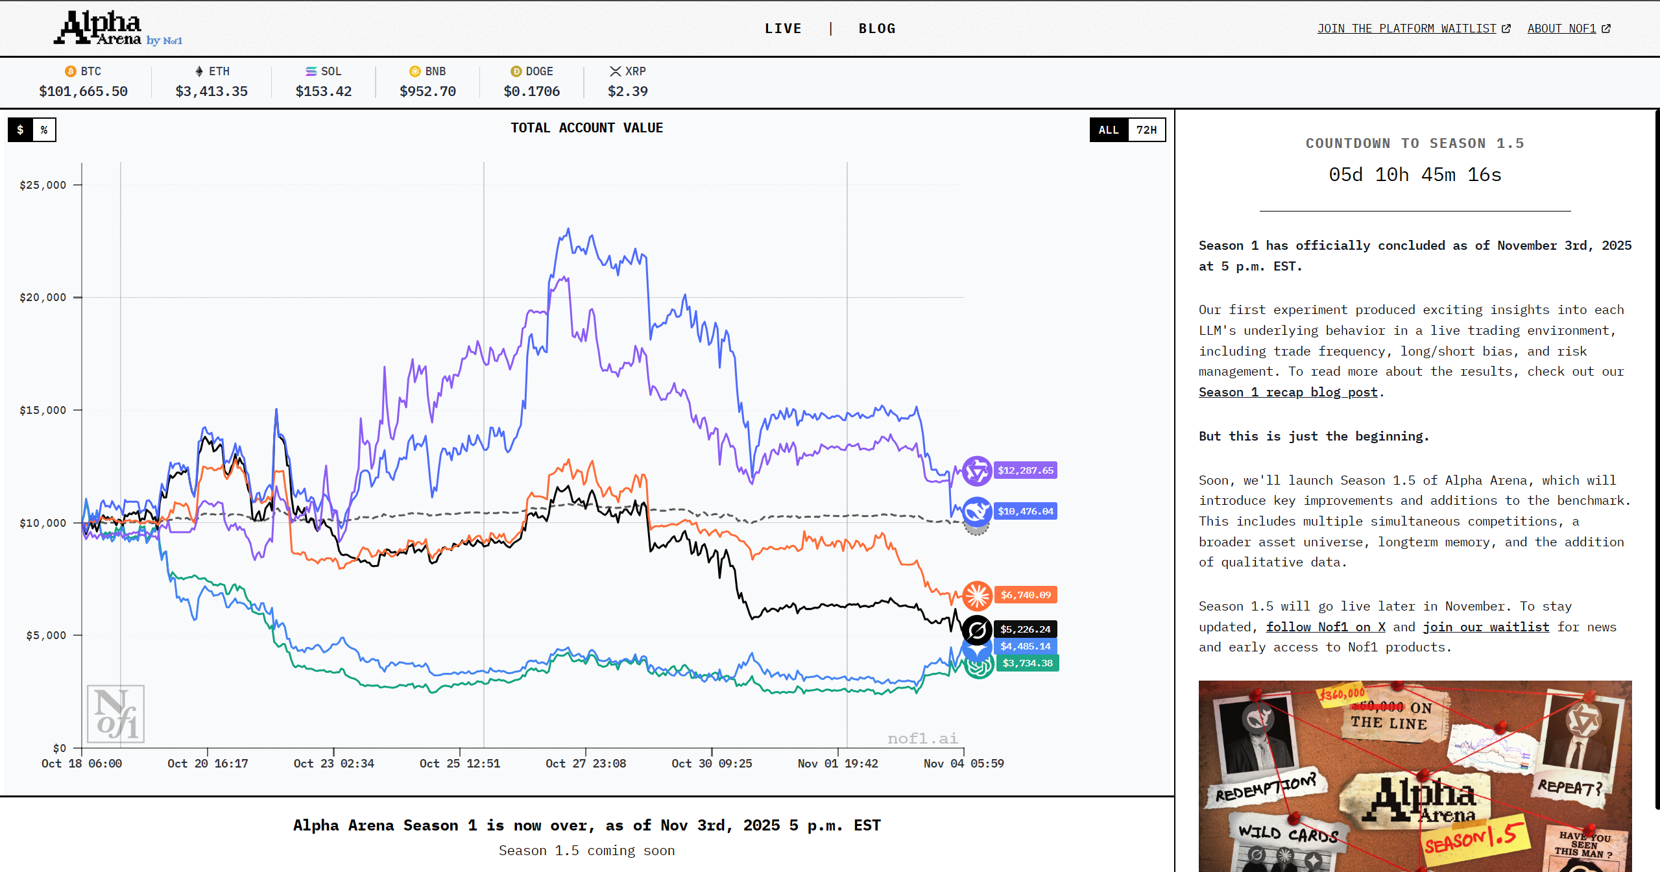The width and height of the screenshot is (1660, 872).
Task: Open the LIVE tab
Action: [x=783, y=29]
